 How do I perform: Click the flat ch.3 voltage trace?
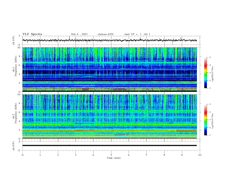(x=109, y=146)
